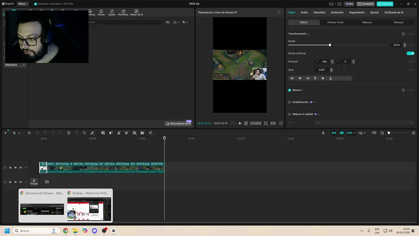Click the microphone voice-over record icon
The image size is (419, 236).
[x=323, y=133]
